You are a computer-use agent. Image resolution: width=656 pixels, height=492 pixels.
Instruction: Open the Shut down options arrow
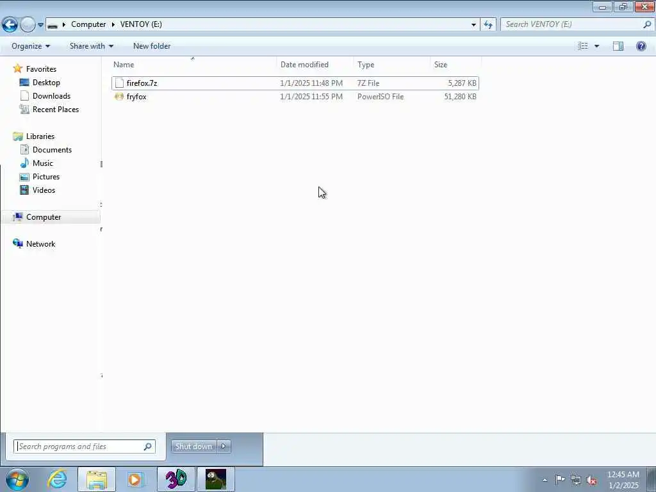[x=224, y=447]
